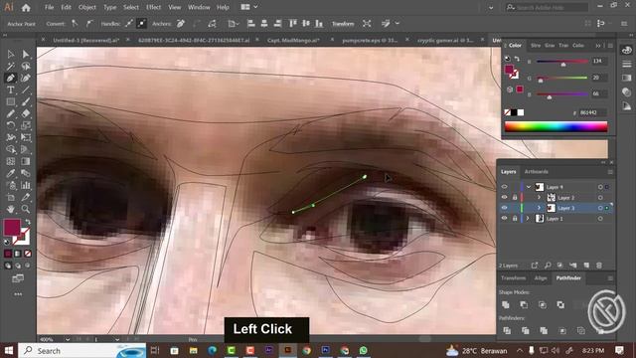Open WhatsApp from the taskbar
The height and width of the screenshot is (358, 636).
(x=364, y=350)
